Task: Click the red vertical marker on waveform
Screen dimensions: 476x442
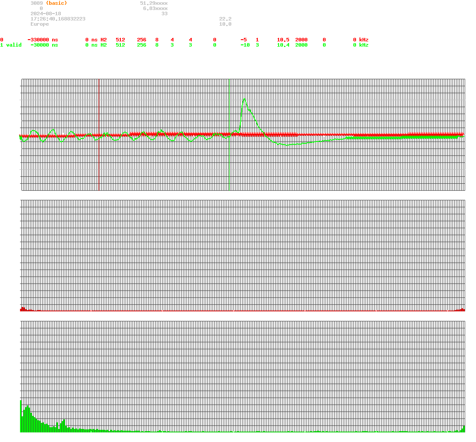Action: 99,135
